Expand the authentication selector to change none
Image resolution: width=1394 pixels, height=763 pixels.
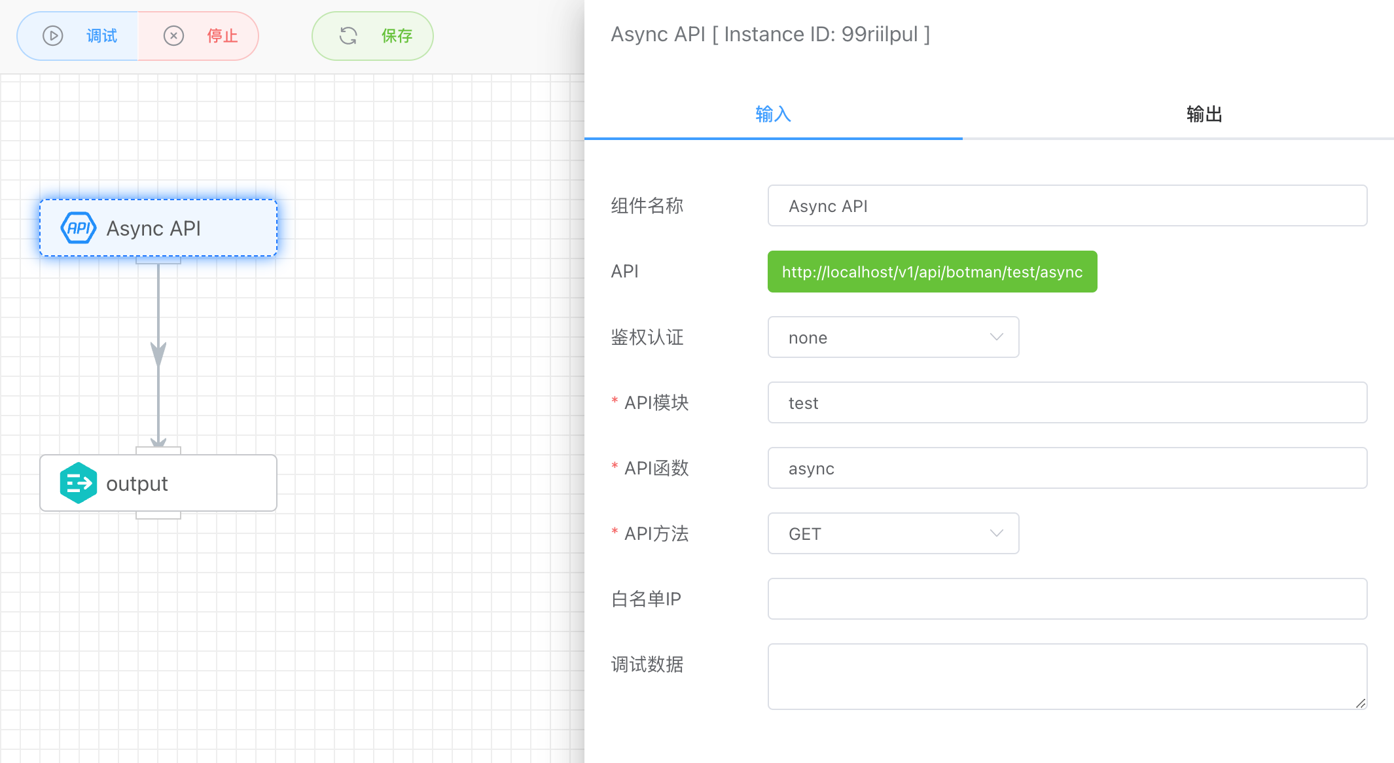click(x=893, y=337)
